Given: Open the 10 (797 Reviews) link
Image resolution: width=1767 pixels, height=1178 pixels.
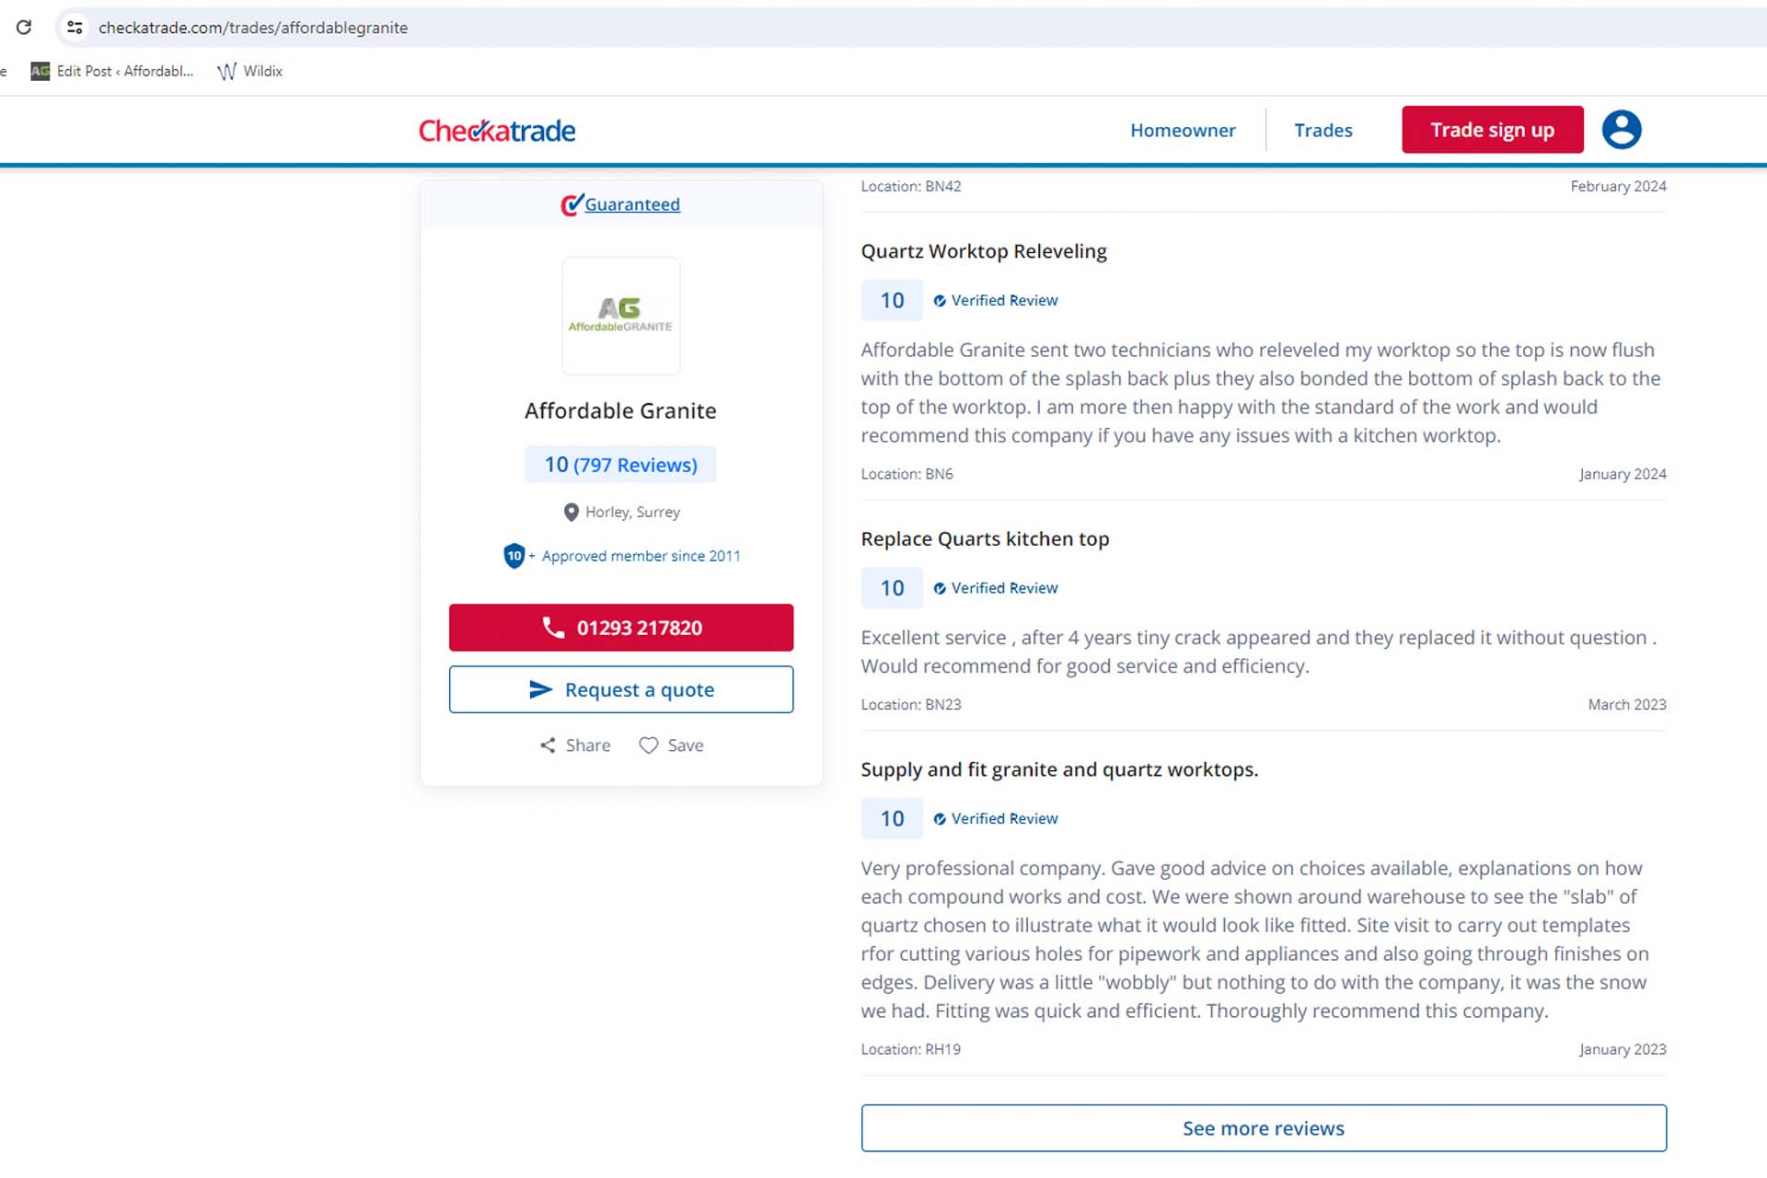Looking at the screenshot, I should 621,465.
